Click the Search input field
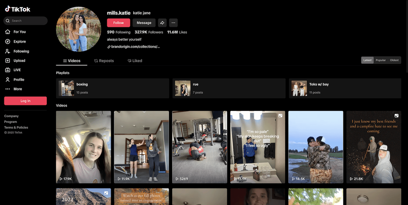The height and width of the screenshot is (205, 408). pyautogui.click(x=27, y=21)
